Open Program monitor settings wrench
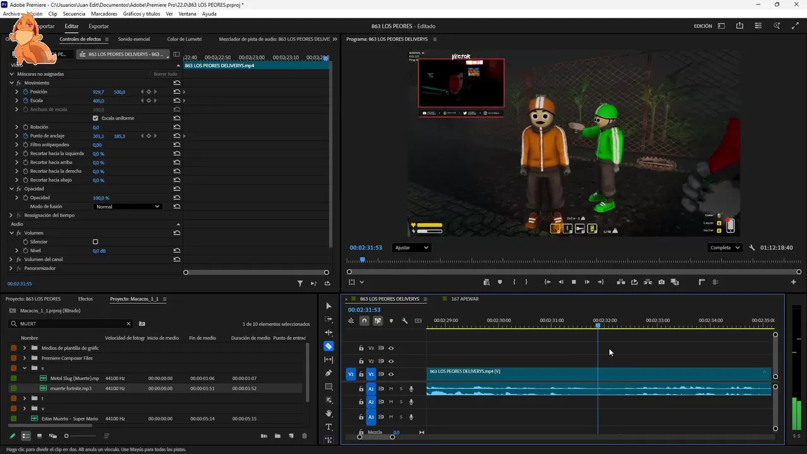The height and width of the screenshot is (454, 807). [752, 248]
